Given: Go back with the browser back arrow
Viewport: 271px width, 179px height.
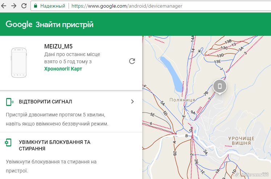Looking at the screenshot, I should pos(4,6).
